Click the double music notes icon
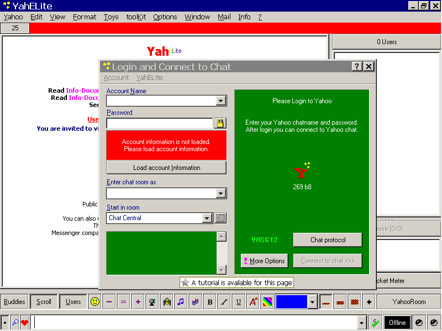Viewport: 442px width, 331px height. [x=196, y=302]
